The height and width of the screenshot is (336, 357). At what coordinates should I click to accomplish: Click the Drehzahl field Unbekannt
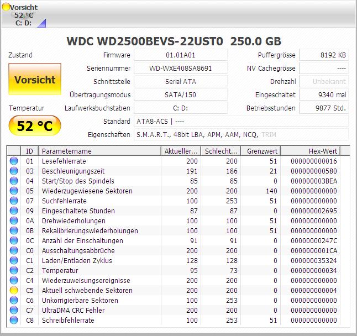(324, 81)
